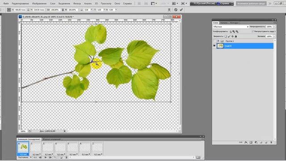Open the language selector dropdown

point(205,4)
